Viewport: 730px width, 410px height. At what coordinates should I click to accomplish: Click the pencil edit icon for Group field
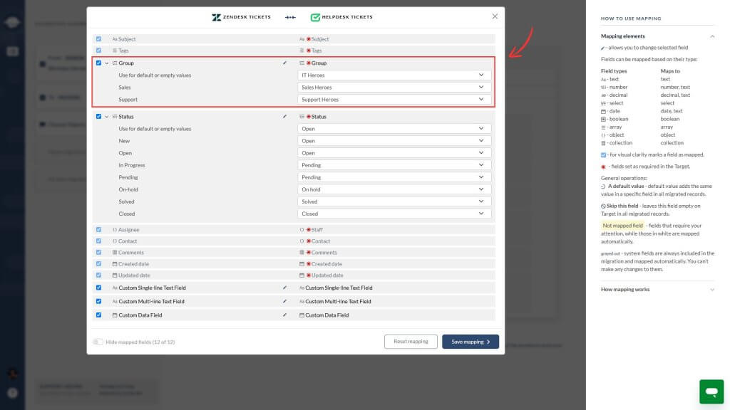284,63
